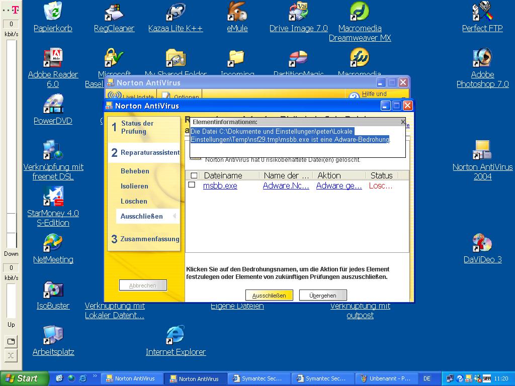Close the Elementinformationen popup

click(x=402, y=122)
